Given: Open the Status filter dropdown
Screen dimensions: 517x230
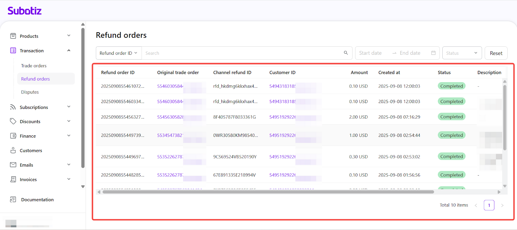Looking at the screenshot, I should (x=462, y=53).
